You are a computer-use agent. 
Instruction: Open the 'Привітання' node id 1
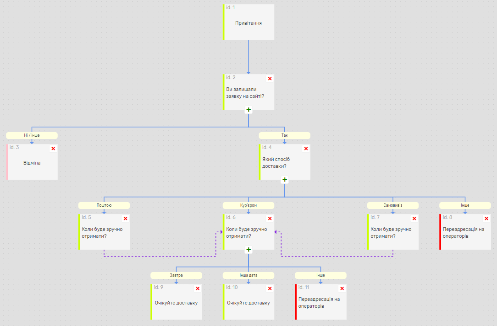click(x=248, y=23)
